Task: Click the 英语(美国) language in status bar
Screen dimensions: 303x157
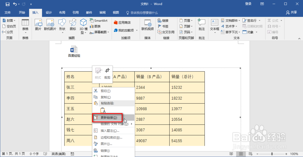Action: pyautogui.click(x=58, y=154)
